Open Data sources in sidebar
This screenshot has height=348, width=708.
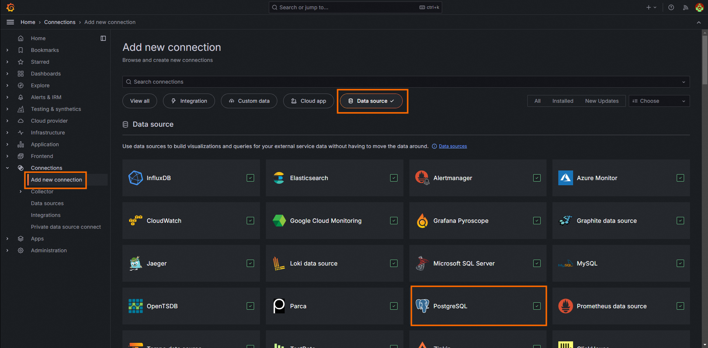[47, 203]
